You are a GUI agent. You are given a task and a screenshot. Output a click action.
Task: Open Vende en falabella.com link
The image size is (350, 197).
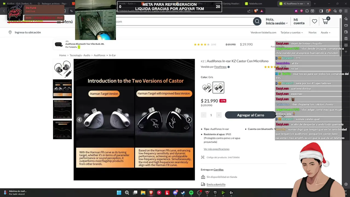[x=263, y=32]
